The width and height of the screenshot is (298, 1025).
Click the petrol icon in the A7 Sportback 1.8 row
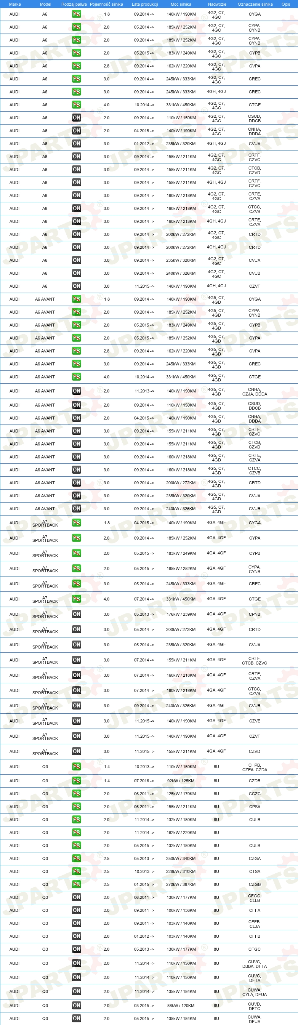pos(76,522)
